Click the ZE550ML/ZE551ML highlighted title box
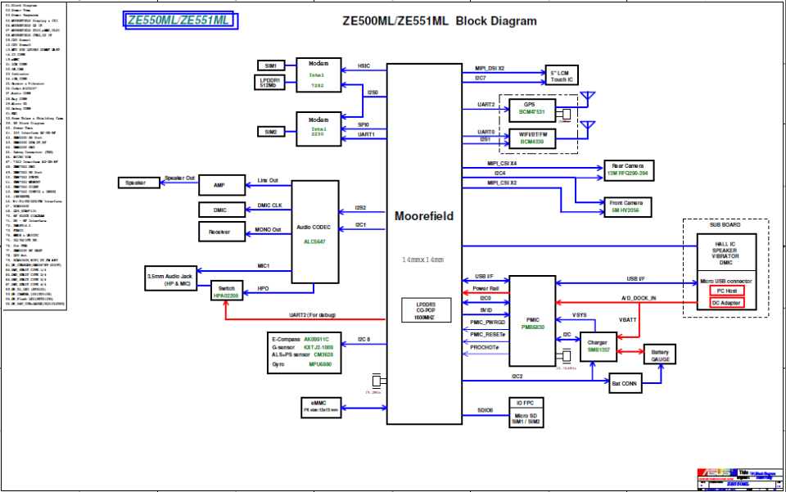The width and height of the screenshot is (786, 492). pyautogui.click(x=179, y=20)
